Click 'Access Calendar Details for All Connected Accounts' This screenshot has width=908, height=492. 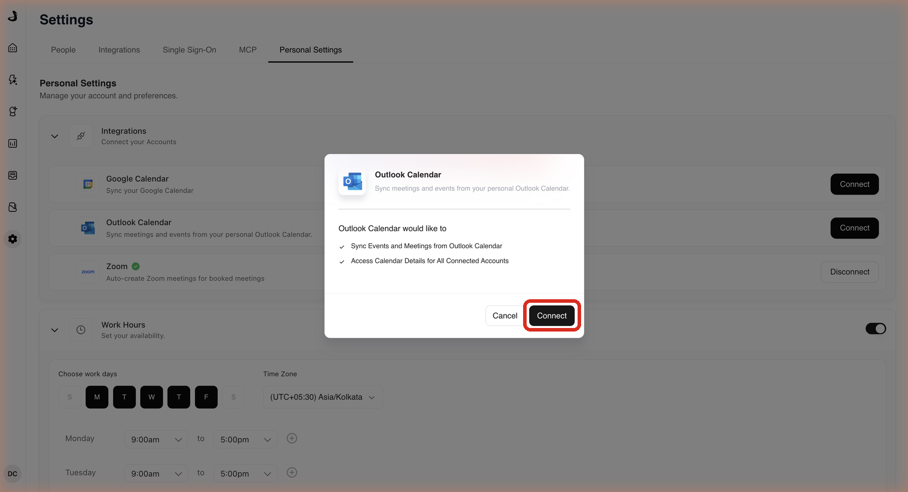point(430,261)
